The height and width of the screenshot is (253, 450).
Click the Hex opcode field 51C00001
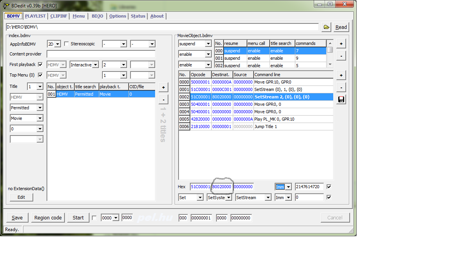point(200,187)
